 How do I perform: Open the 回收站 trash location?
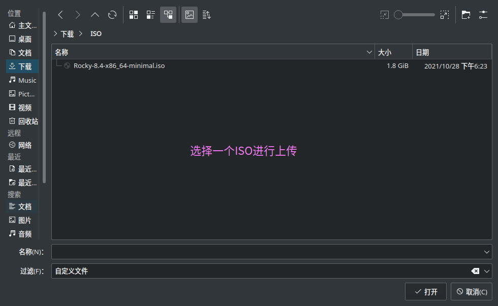click(x=23, y=121)
